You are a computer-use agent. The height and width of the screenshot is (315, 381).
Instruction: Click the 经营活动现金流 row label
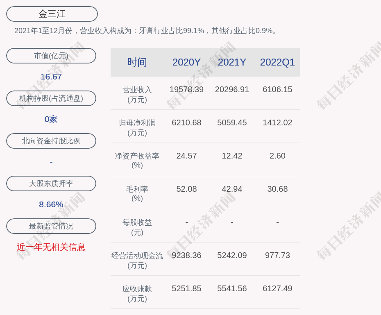(137, 261)
